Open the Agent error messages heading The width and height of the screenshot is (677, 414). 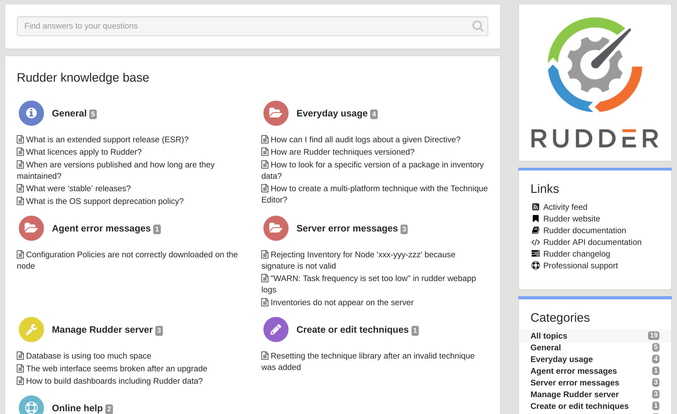101,228
